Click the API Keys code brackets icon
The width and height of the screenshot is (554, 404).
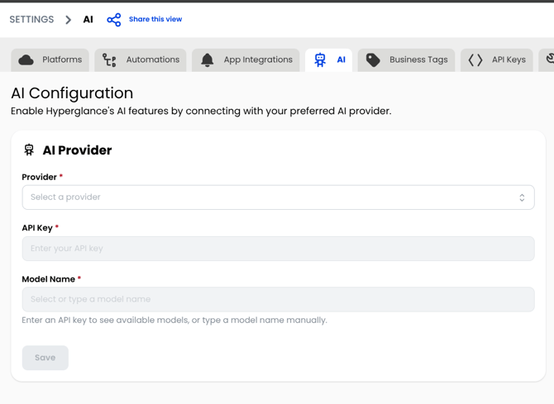(x=475, y=60)
